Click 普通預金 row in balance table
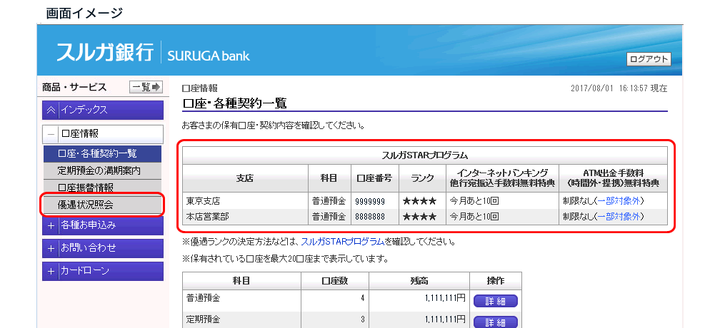Image resolution: width=720 pixels, height=328 pixels. coord(351,299)
